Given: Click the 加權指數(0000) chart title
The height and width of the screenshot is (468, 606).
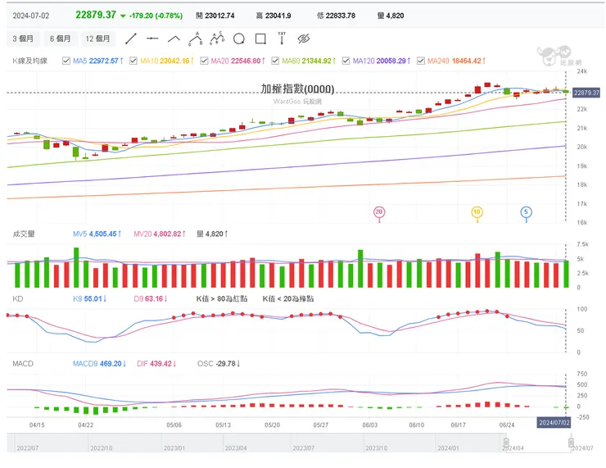Looking at the screenshot, I should coord(297,89).
